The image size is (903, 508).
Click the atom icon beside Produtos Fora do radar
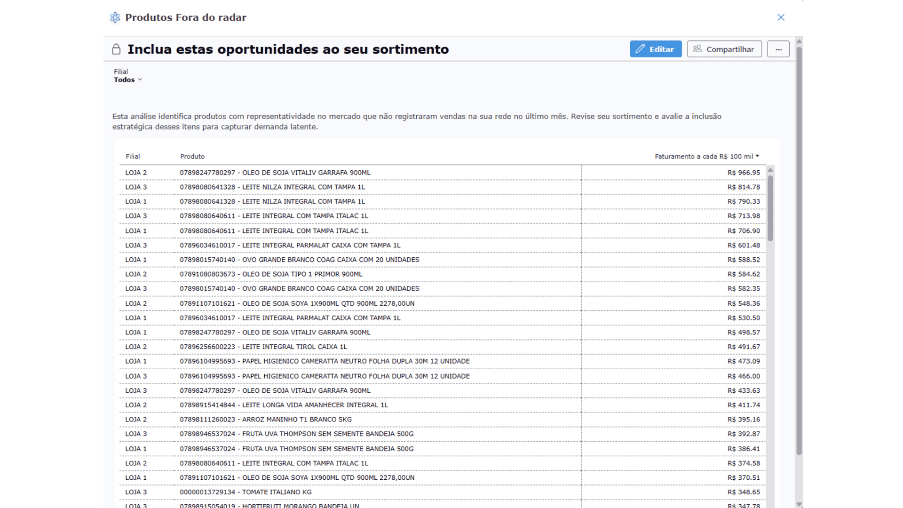pyautogui.click(x=115, y=17)
